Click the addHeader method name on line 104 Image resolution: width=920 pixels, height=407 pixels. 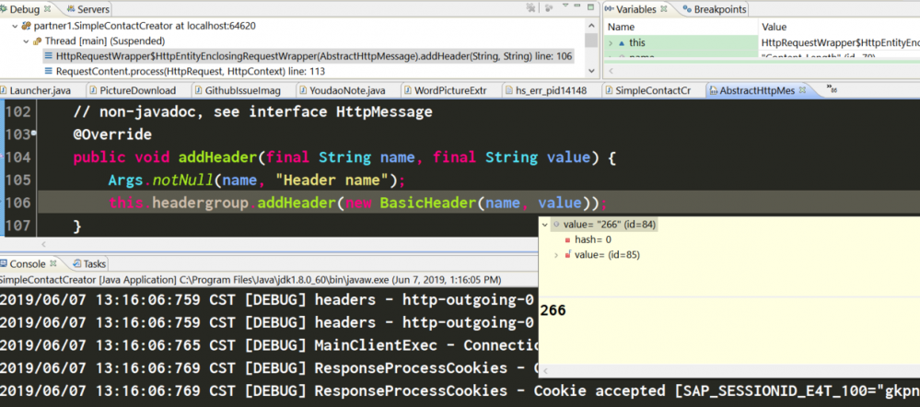click(217, 157)
